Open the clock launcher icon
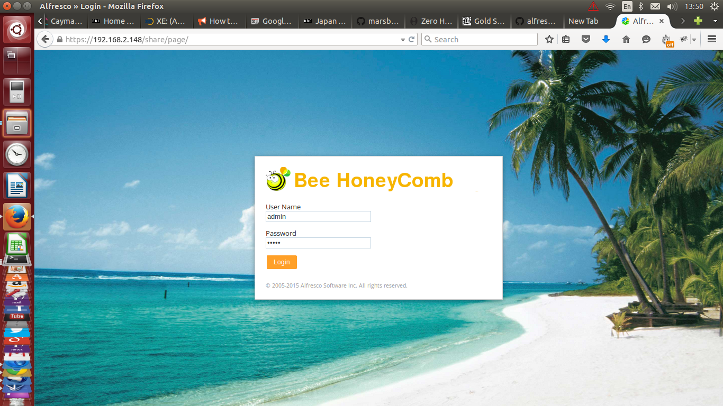The image size is (723, 406). pos(17,154)
